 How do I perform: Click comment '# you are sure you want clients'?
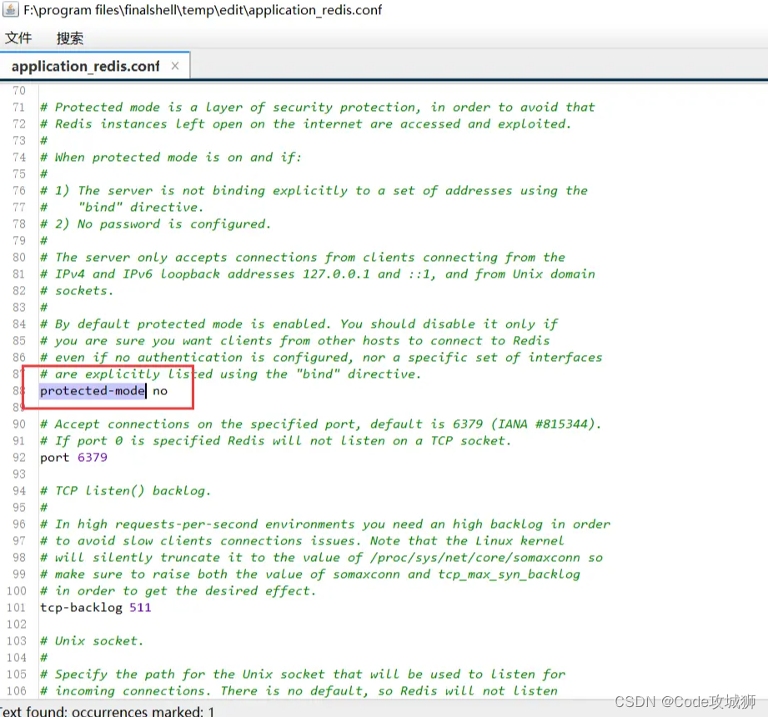[x=295, y=341]
